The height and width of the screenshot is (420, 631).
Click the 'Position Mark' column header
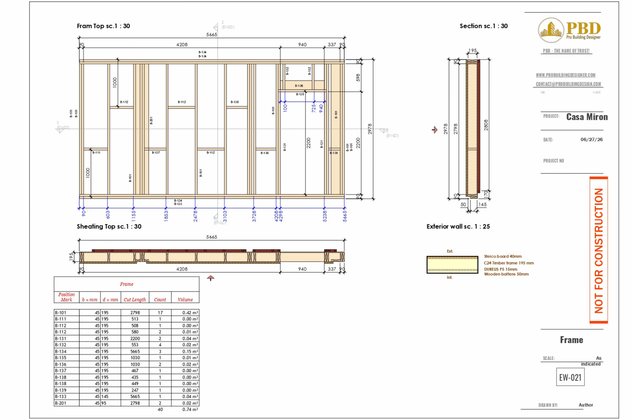pos(66,297)
